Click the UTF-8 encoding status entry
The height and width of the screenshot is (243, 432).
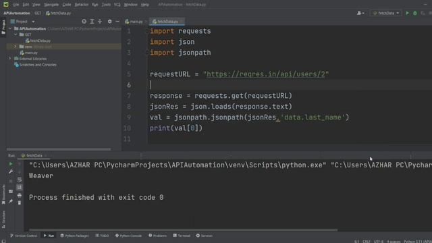[379, 241]
